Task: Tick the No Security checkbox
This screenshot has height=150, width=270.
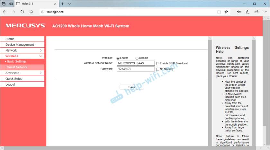Action: [157, 69]
